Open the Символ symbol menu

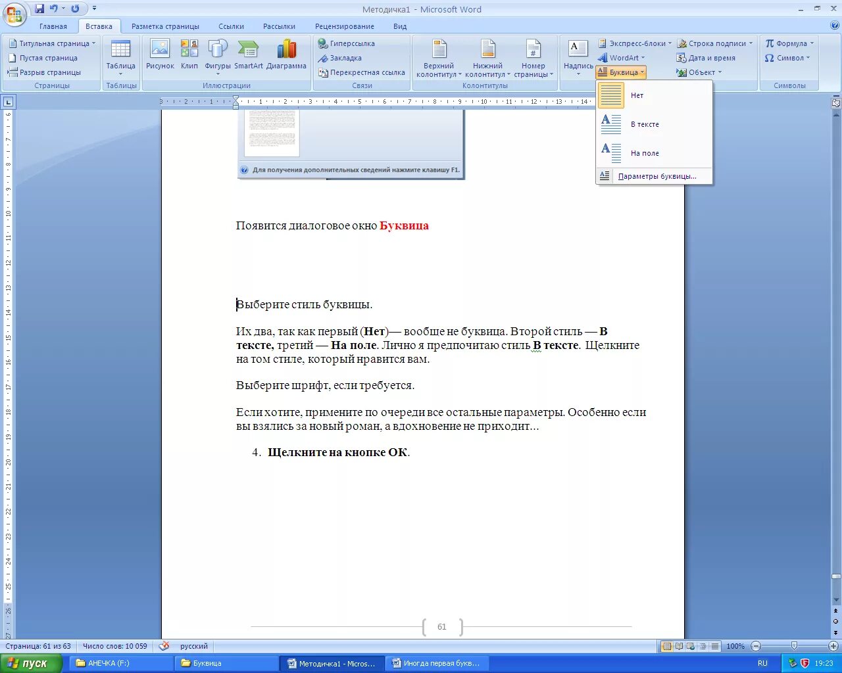coord(787,58)
